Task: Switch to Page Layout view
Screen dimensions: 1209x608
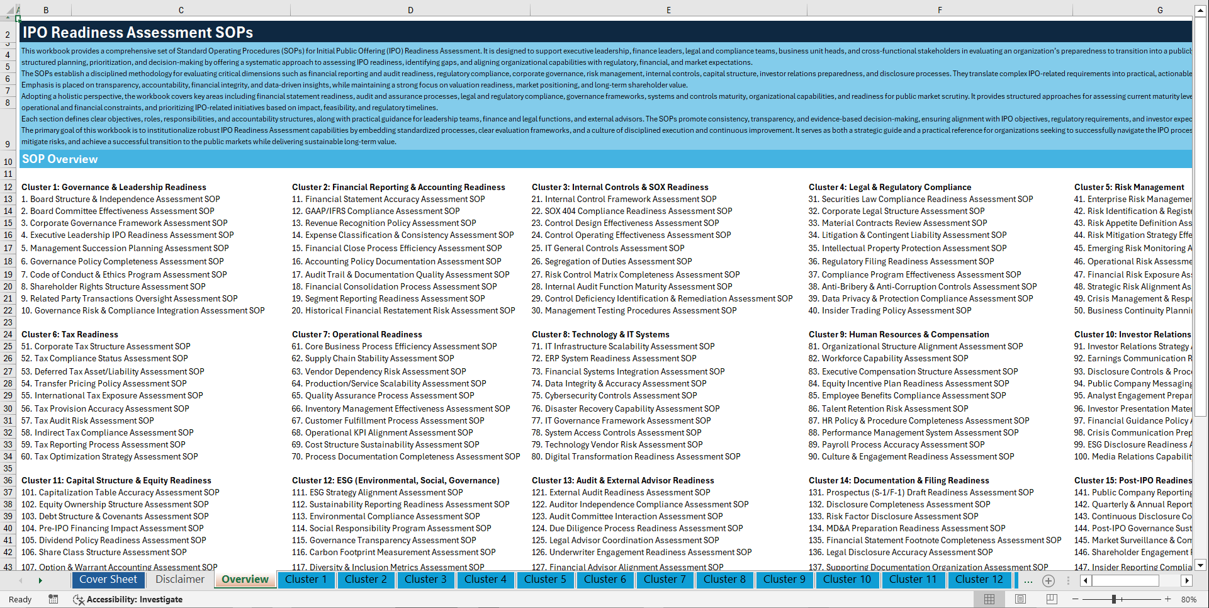Action: click(x=1019, y=599)
